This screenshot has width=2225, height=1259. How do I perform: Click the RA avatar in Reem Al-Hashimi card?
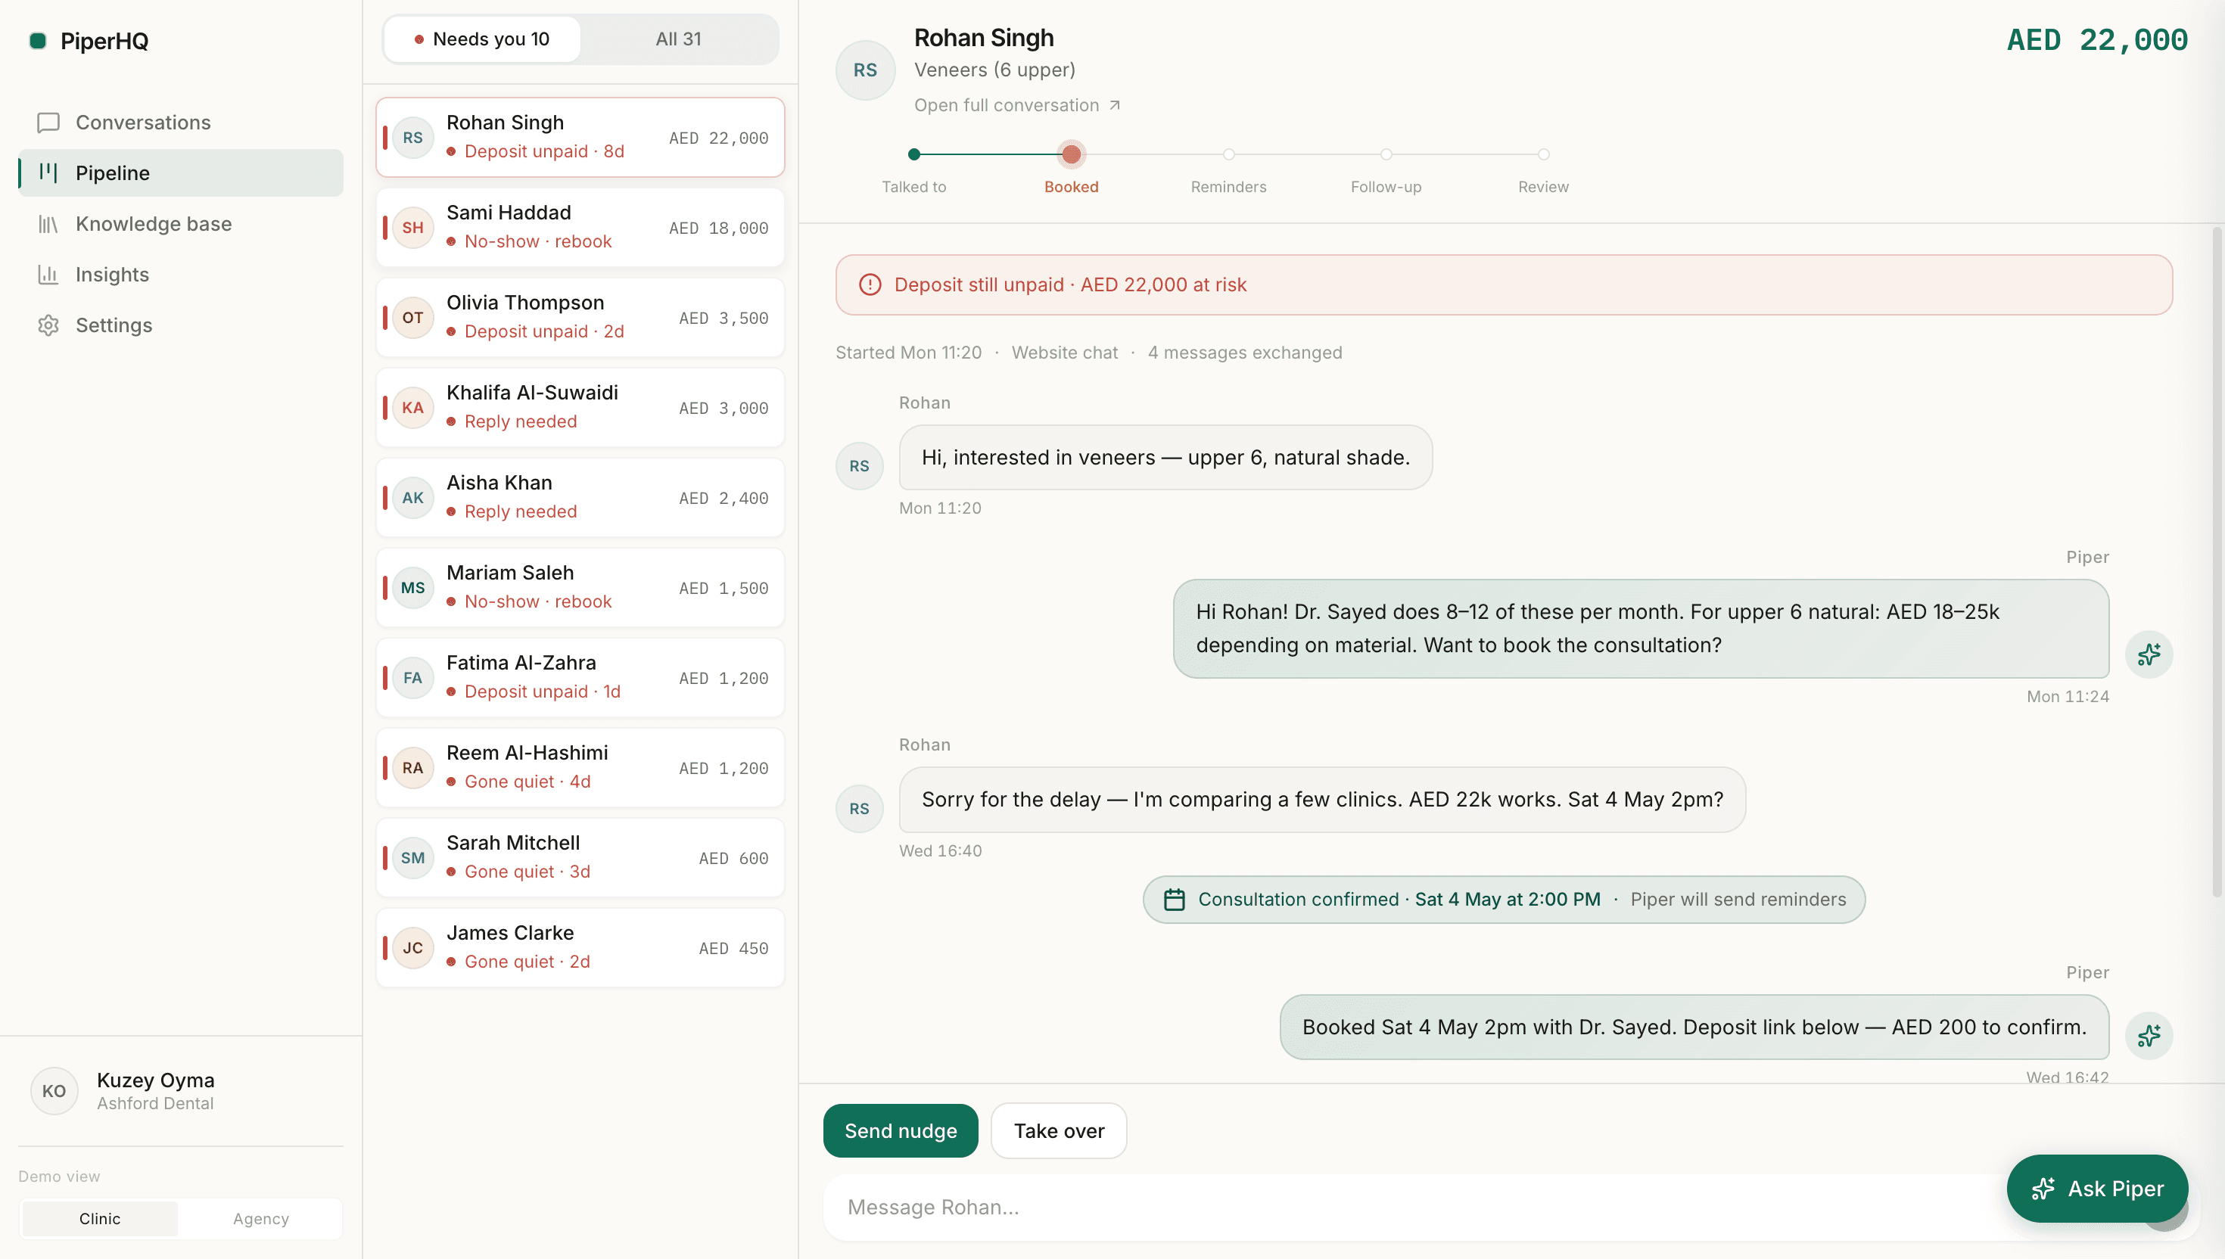coord(413,767)
